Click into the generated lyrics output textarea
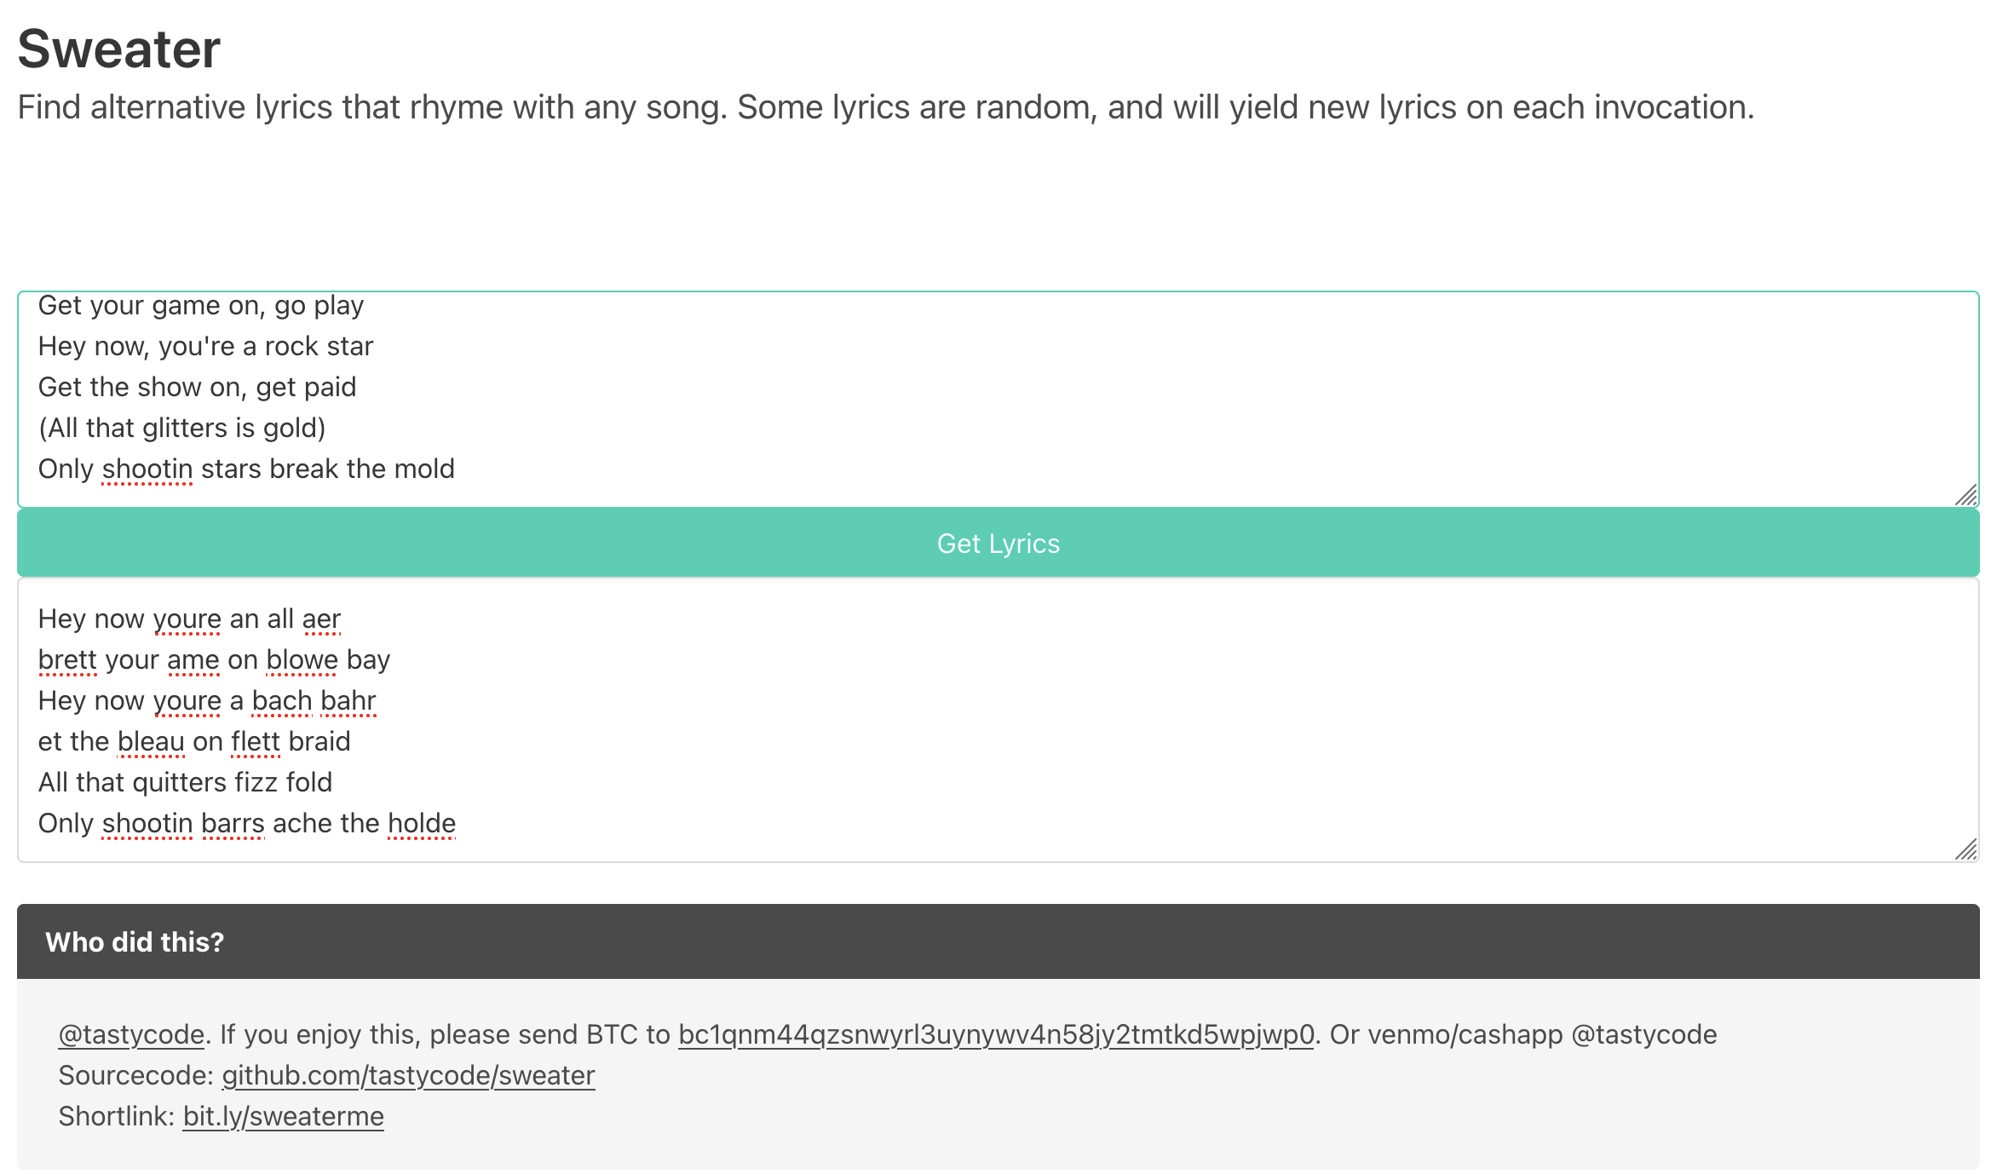 click(998, 721)
